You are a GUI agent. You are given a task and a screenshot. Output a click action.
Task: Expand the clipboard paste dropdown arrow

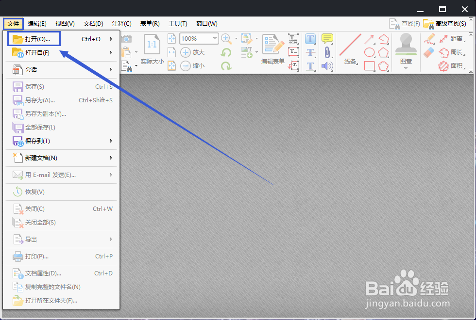[x=136, y=52]
